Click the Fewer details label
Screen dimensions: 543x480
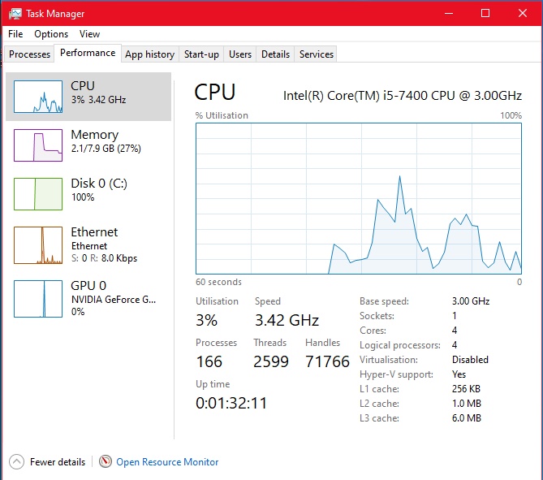58,462
